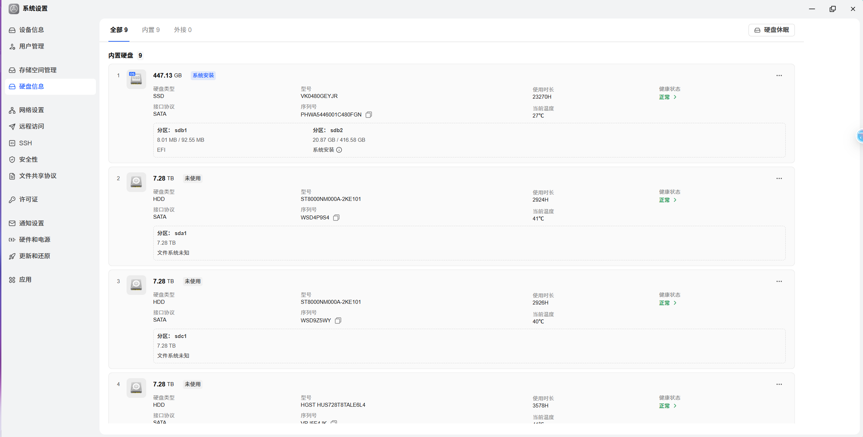Open more options menu for disk 4
The image size is (863, 437).
coord(779,384)
